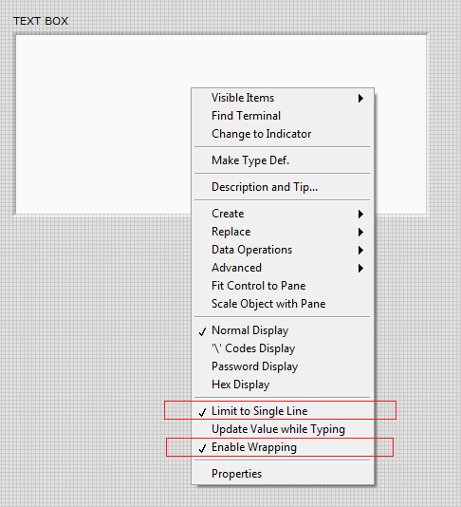Click Make Type Def. option
This screenshot has width=461, height=507.
283,160
